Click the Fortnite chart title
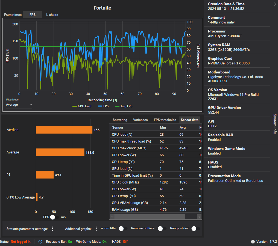278x246 pixels. [x=102, y=8]
